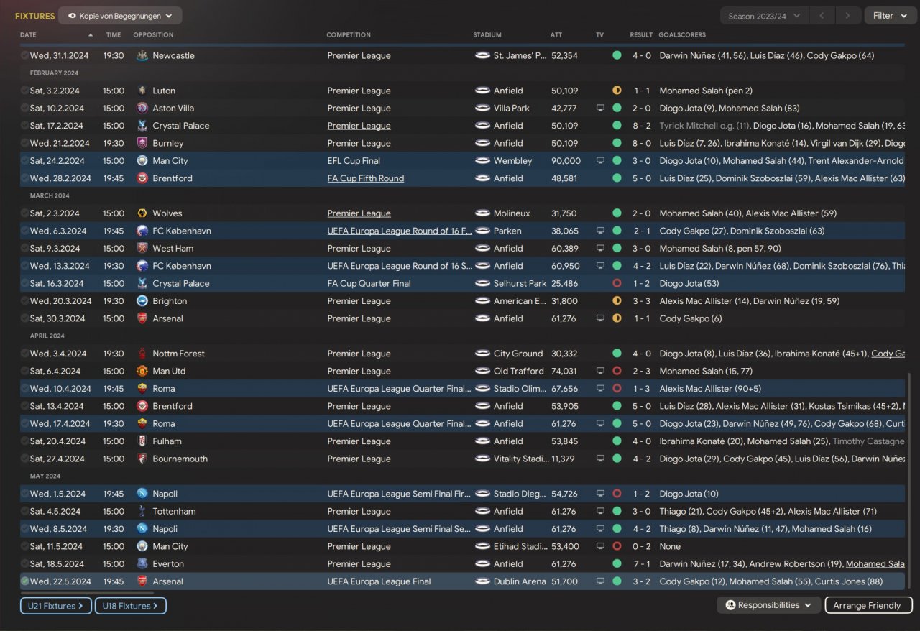The image size is (920, 631).
Task: Click the stadium icon beside Molineux
Action: pos(482,213)
